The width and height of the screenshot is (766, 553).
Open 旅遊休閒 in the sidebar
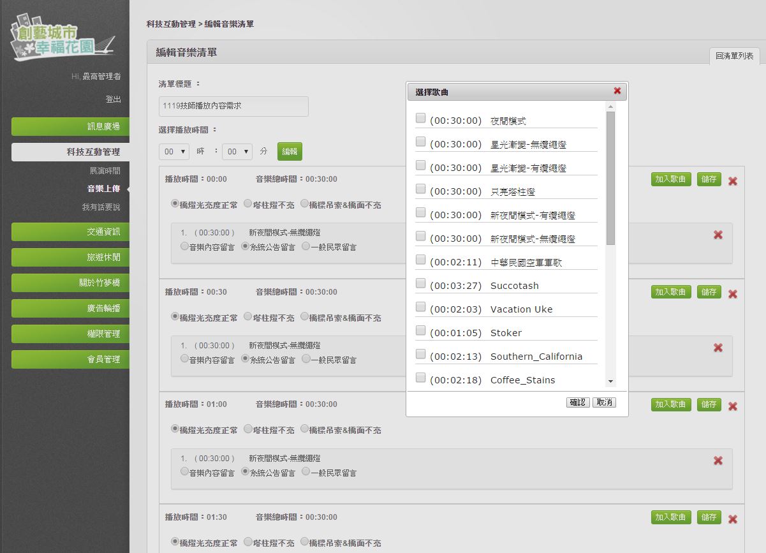[x=70, y=257]
